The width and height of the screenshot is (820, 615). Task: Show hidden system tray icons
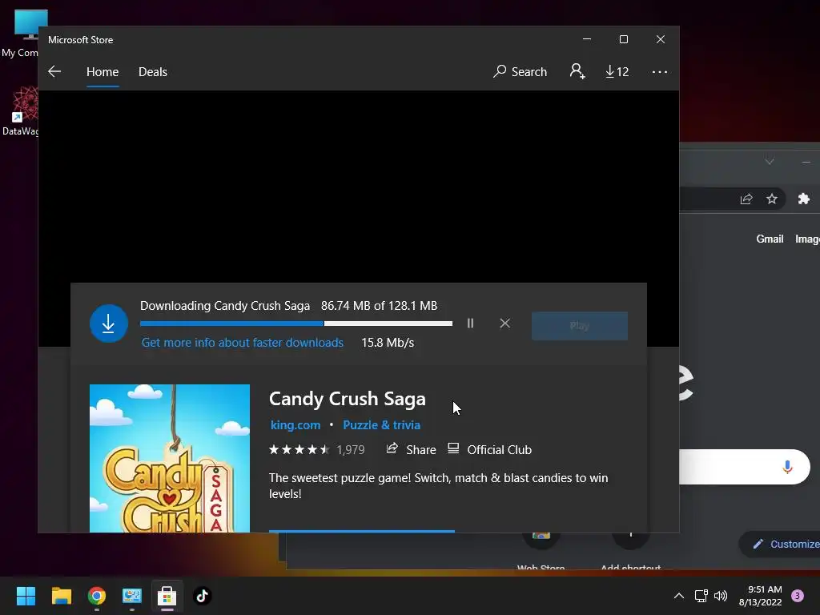pos(679,596)
